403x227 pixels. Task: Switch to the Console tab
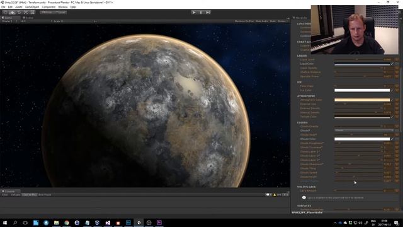click(x=9, y=191)
